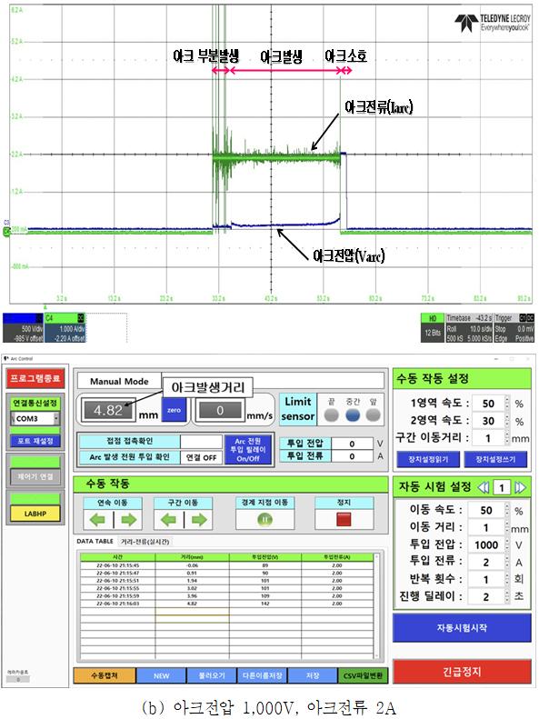Click the red 긴급정지 emergency stop button
Image resolution: width=539 pixels, height=719 pixels.
[x=462, y=672]
